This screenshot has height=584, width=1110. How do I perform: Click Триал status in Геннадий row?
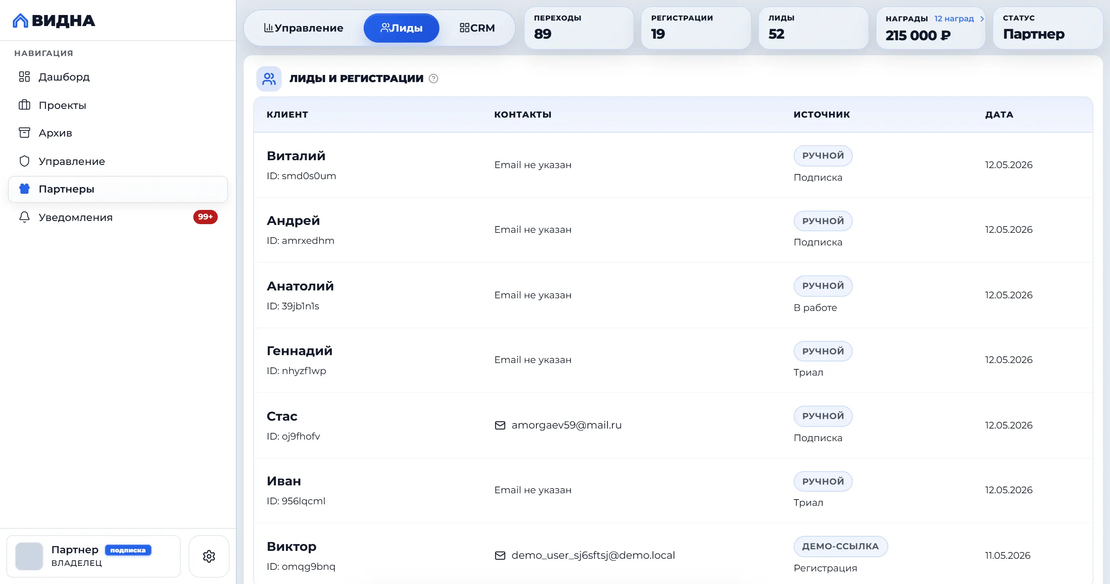coord(808,372)
